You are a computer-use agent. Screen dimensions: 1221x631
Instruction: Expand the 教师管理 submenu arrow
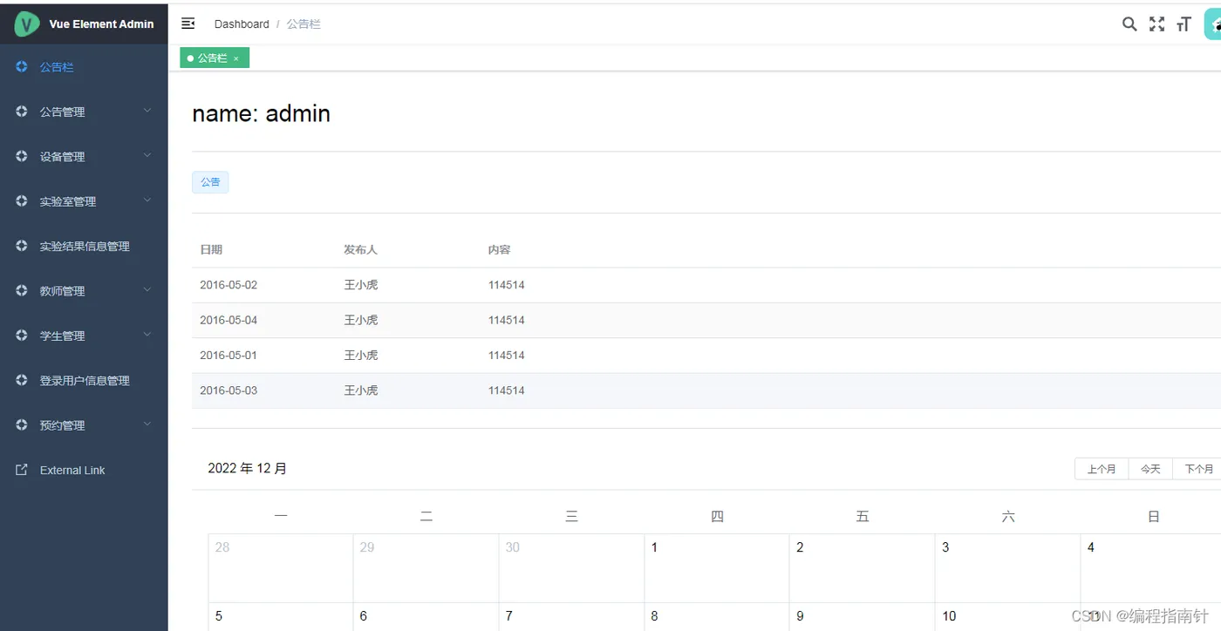[147, 290]
